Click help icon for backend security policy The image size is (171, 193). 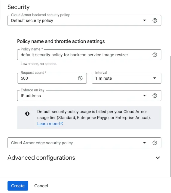pos(155,20)
